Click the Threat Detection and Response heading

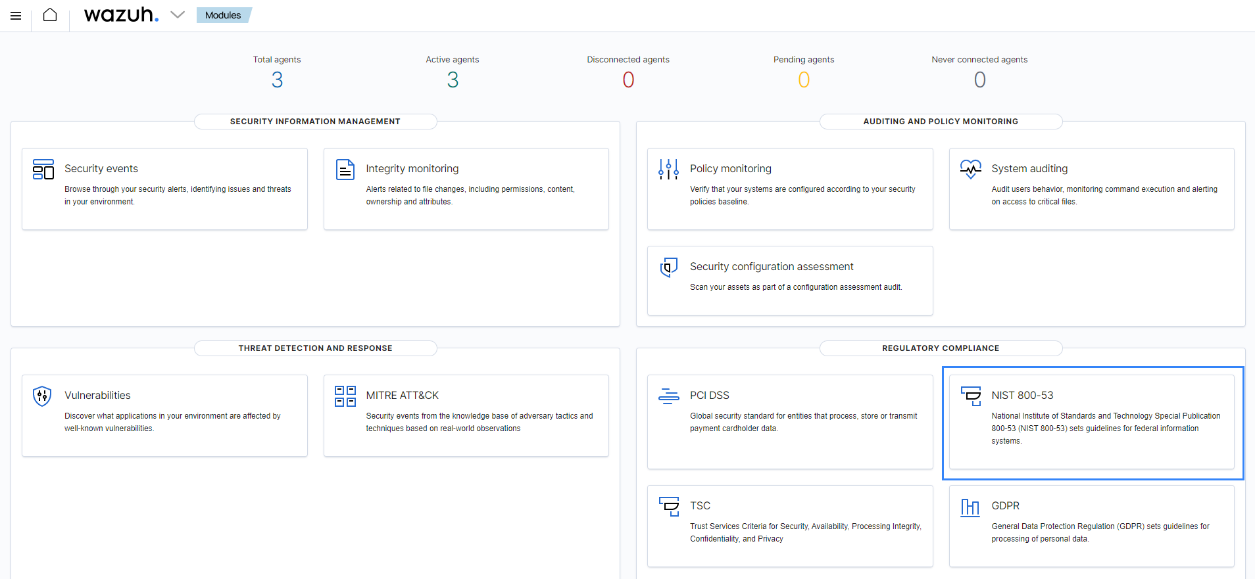tap(315, 348)
